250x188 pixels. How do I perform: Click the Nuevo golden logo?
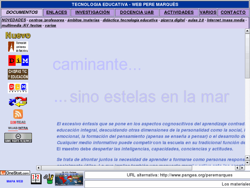tap(18, 35)
